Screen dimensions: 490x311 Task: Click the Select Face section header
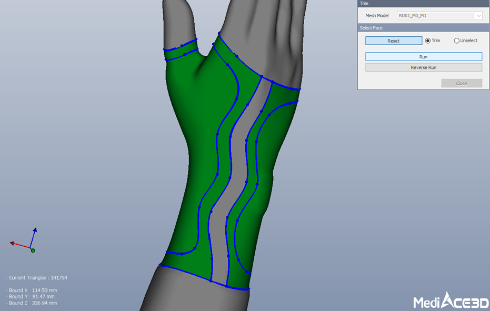click(x=424, y=28)
